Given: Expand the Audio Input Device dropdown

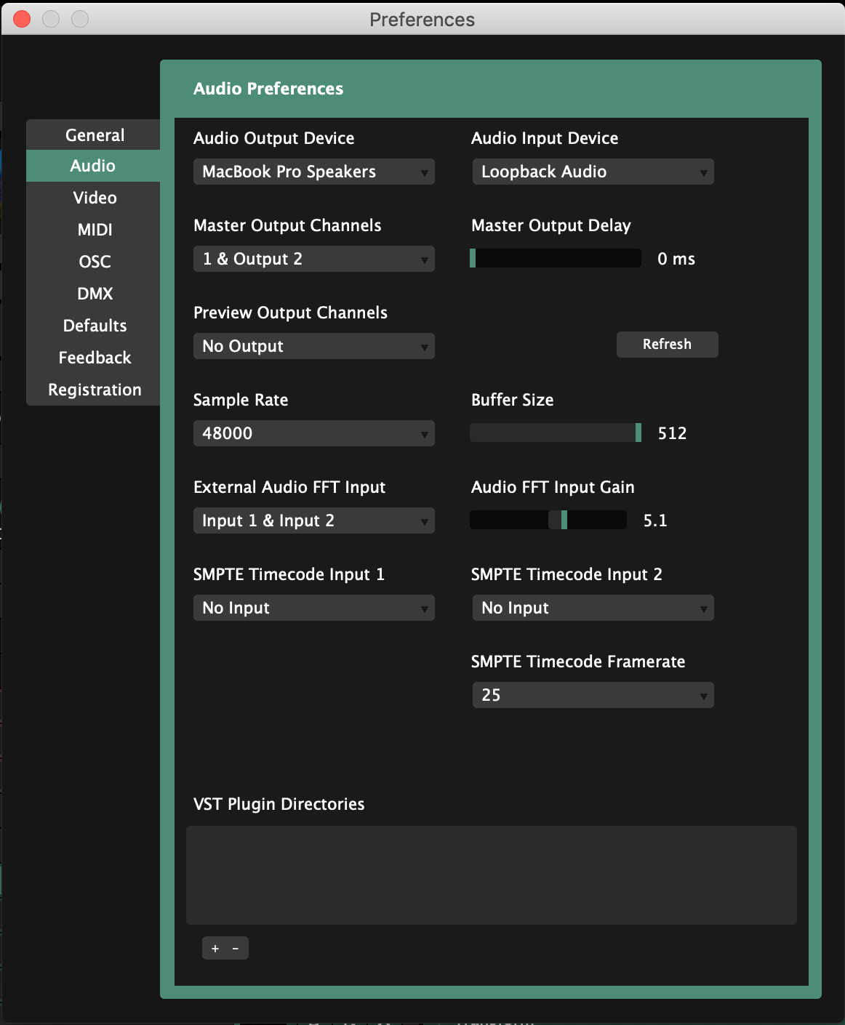Looking at the screenshot, I should 593,172.
